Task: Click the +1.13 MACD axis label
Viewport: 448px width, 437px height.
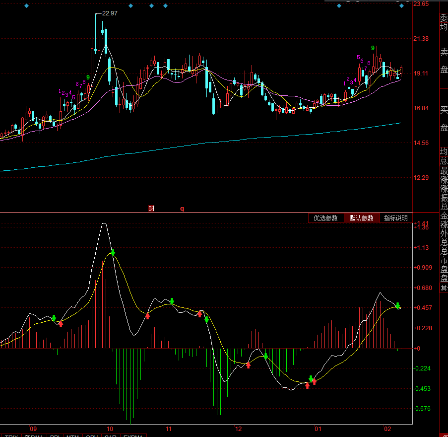Action: [x=421, y=248]
